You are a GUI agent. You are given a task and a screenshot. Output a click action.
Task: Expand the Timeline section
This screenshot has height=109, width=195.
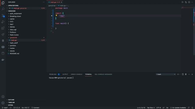tap(11, 102)
